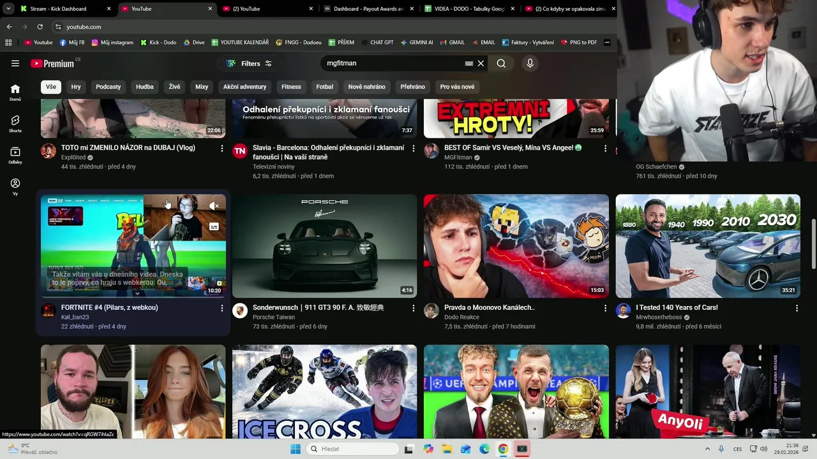Open more options for Slavia - Barcelona video
This screenshot has height=459, width=817.
click(x=414, y=148)
